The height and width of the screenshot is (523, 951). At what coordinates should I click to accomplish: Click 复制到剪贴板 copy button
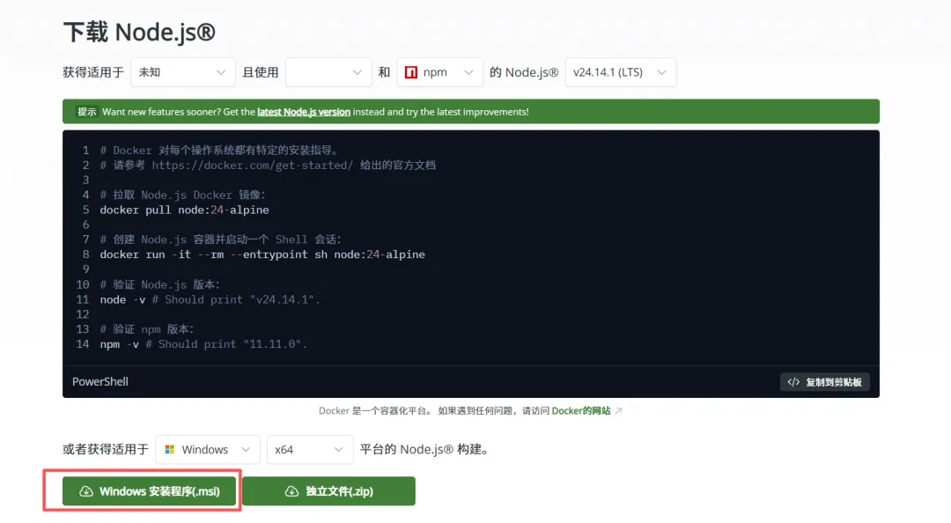[825, 382]
